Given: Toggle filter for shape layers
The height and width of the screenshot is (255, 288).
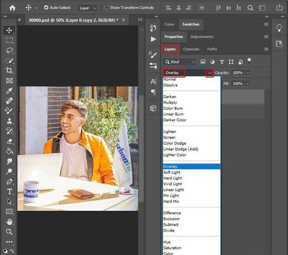Looking at the screenshot, I should click(x=231, y=62).
